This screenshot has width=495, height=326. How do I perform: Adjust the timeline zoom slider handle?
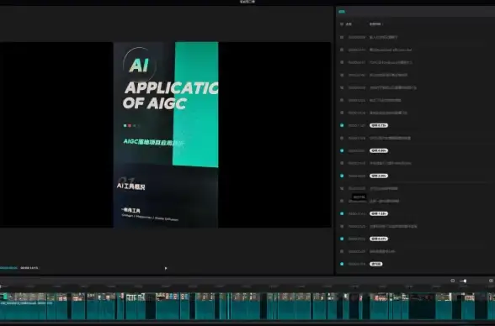[464, 281]
